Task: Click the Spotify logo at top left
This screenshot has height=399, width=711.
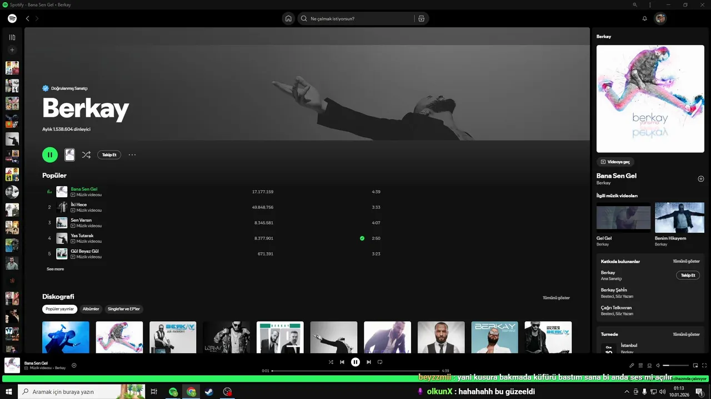Action: (12, 18)
